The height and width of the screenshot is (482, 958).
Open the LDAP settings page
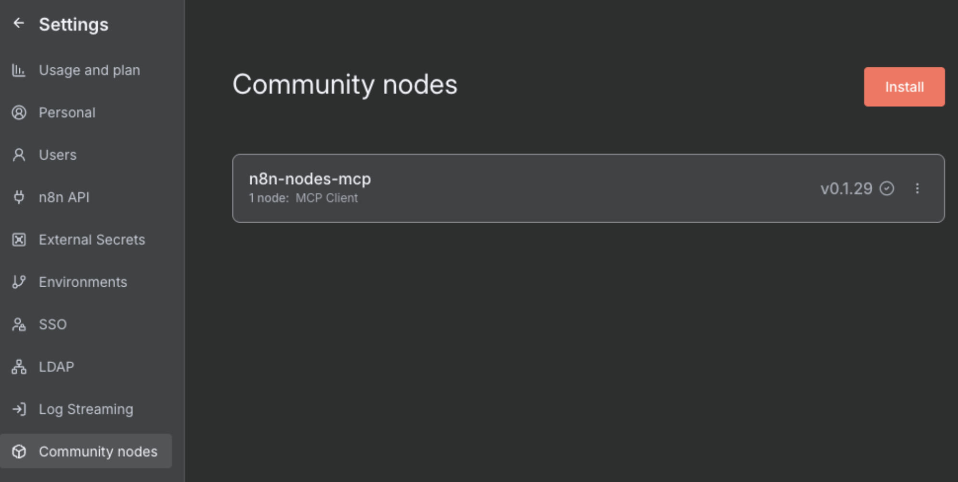[56, 367]
